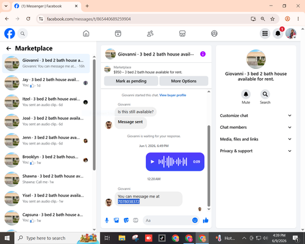
Task: Open Reels video icon in top nav
Action: click(118, 34)
